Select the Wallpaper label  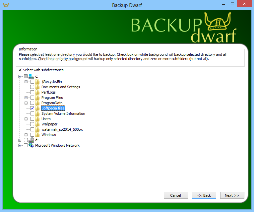49,124
